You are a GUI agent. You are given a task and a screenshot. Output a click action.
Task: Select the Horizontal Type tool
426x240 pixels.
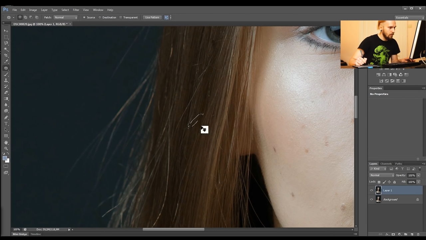click(6, 124)
